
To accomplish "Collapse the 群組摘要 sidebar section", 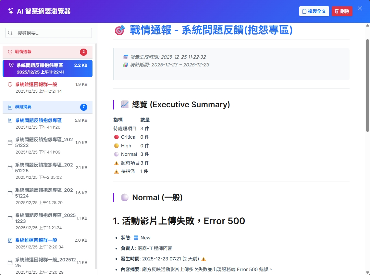I will click(x=47, y=107).
